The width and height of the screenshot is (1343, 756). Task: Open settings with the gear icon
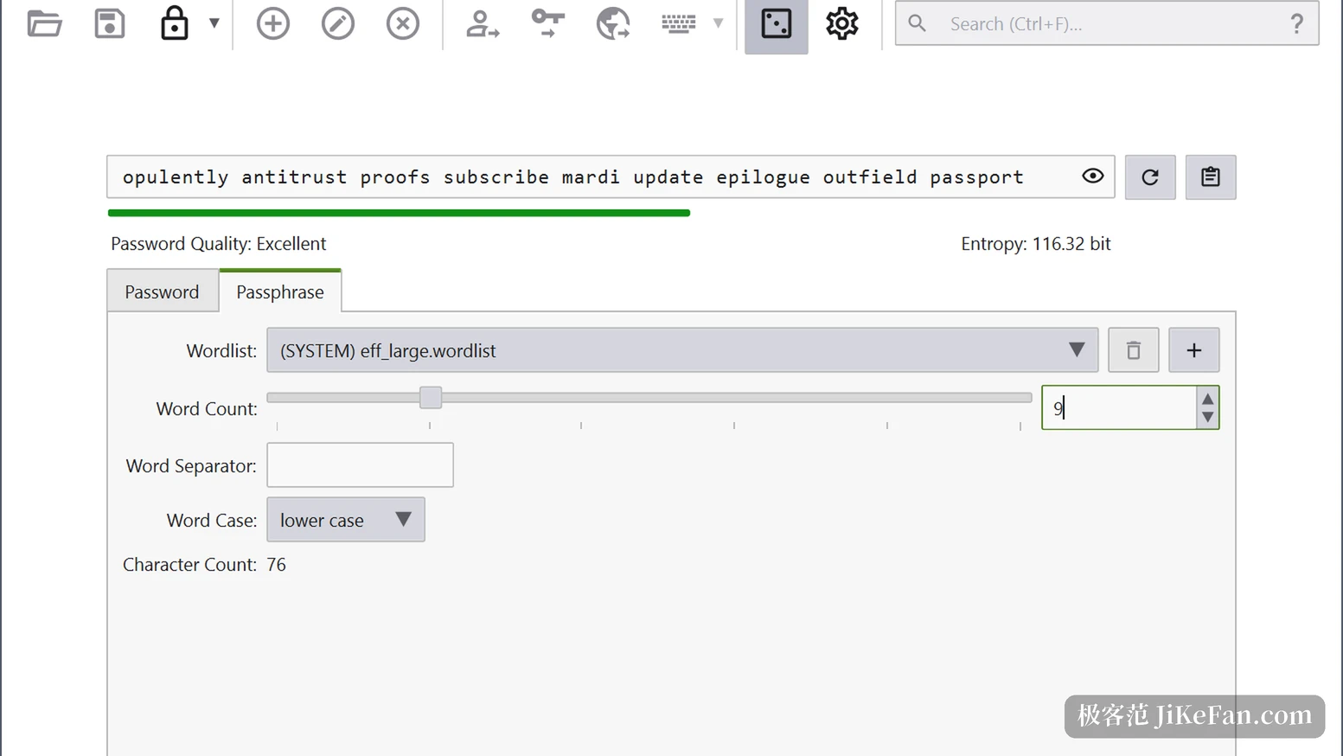coord(841,23)
